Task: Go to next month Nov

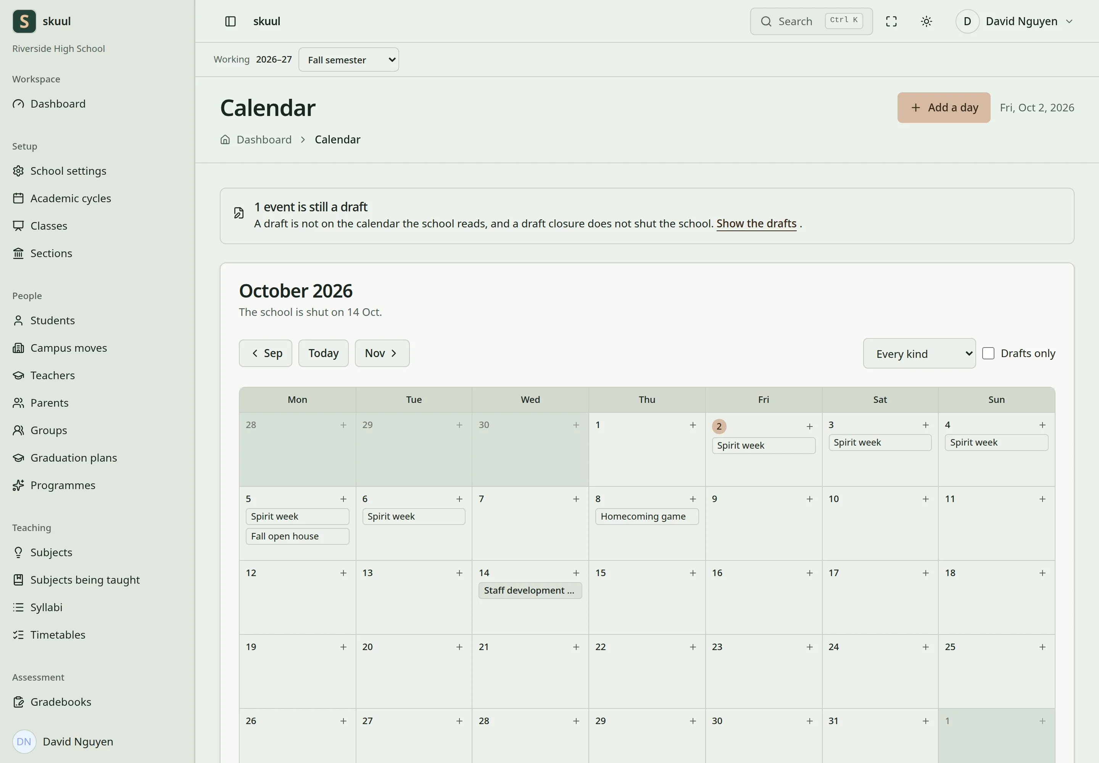Action: coord(382,353)
